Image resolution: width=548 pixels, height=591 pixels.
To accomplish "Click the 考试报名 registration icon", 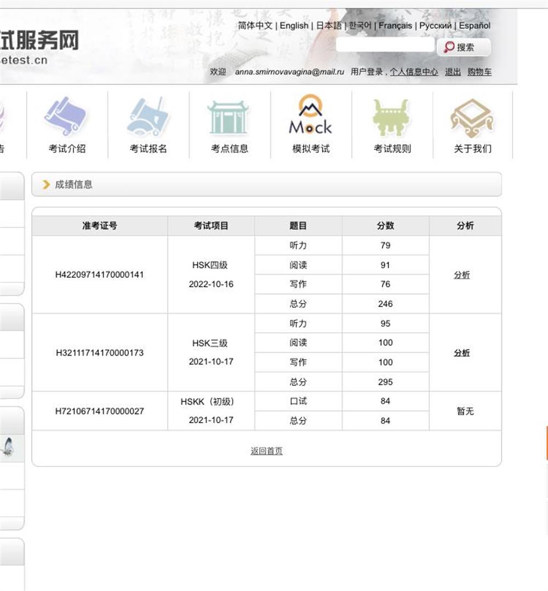I will click(148, 116).
